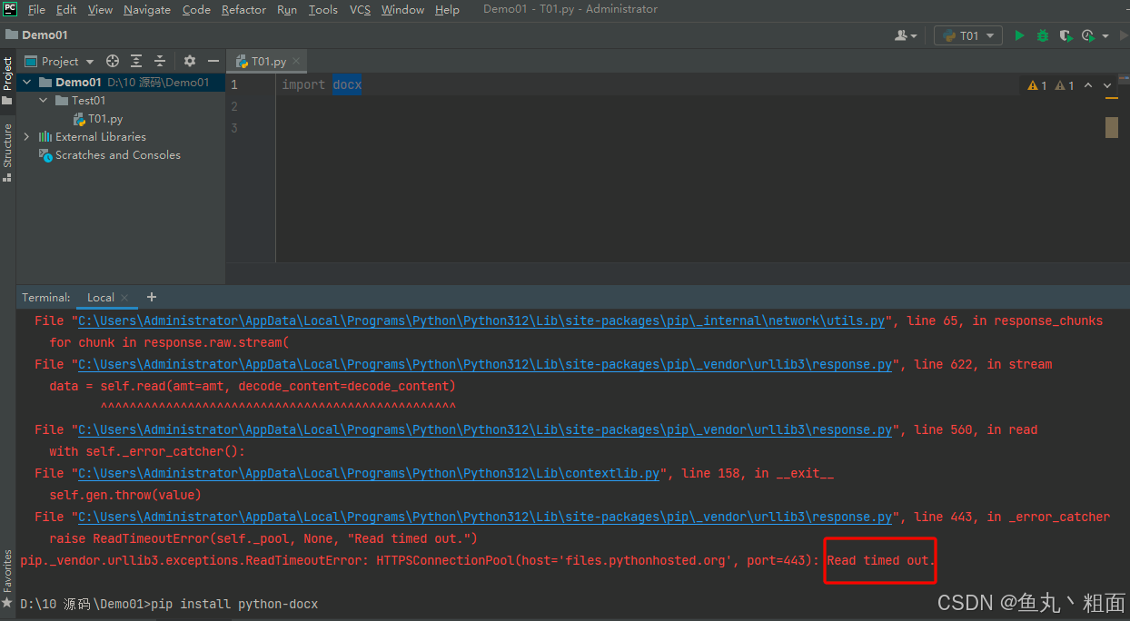The height and width of the screenshot is (621, 1130).
Task: Select the Test01 folder row
Action: [121, 100]
